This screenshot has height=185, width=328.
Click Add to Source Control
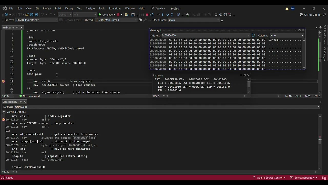[x=269, y=178]
